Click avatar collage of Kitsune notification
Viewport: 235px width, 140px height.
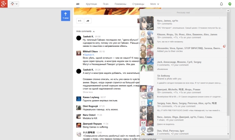click(x=147, y=37)
